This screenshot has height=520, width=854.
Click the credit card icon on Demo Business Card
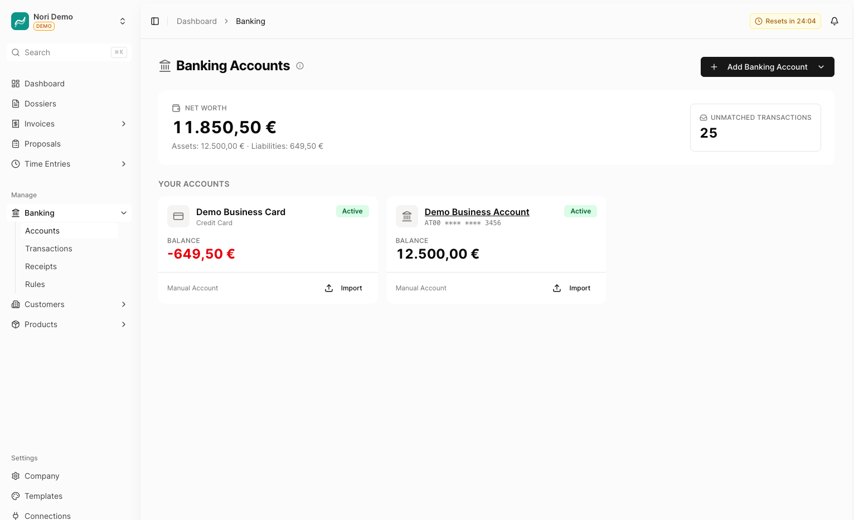tap(178, 216)
